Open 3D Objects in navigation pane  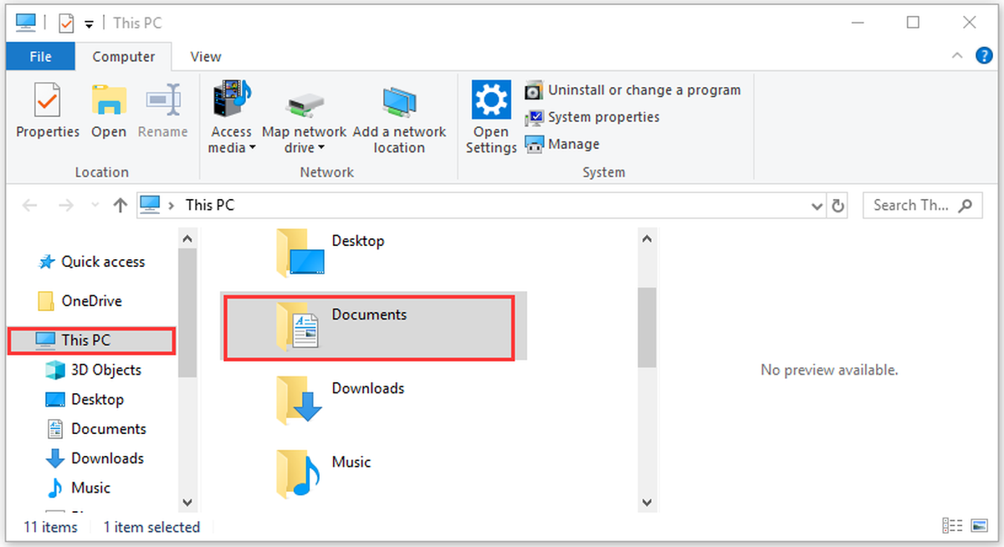[x=94, y=370]
